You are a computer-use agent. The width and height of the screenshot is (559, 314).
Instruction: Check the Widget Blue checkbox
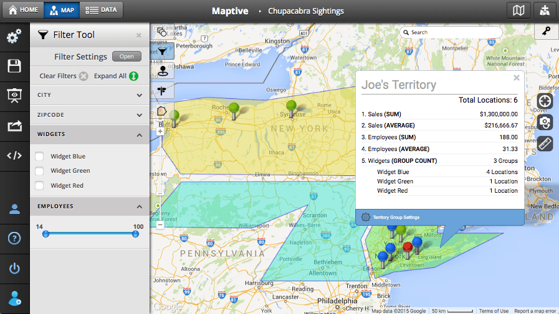[x=39, y=156]
